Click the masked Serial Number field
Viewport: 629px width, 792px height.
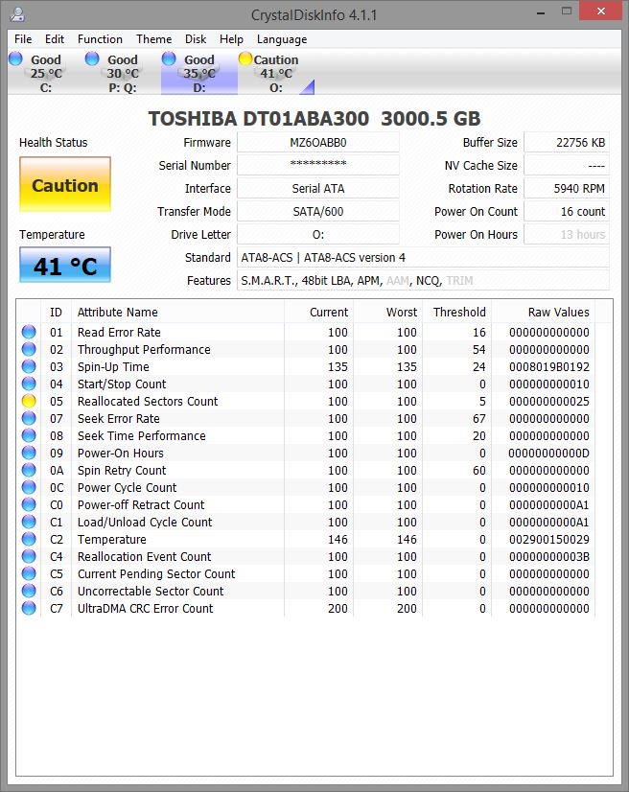pyautogui.click(x=317, y=165)
